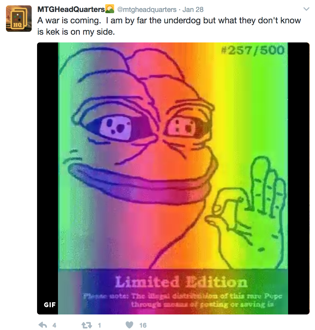Click the HQ text on avatar

point(18,25)
